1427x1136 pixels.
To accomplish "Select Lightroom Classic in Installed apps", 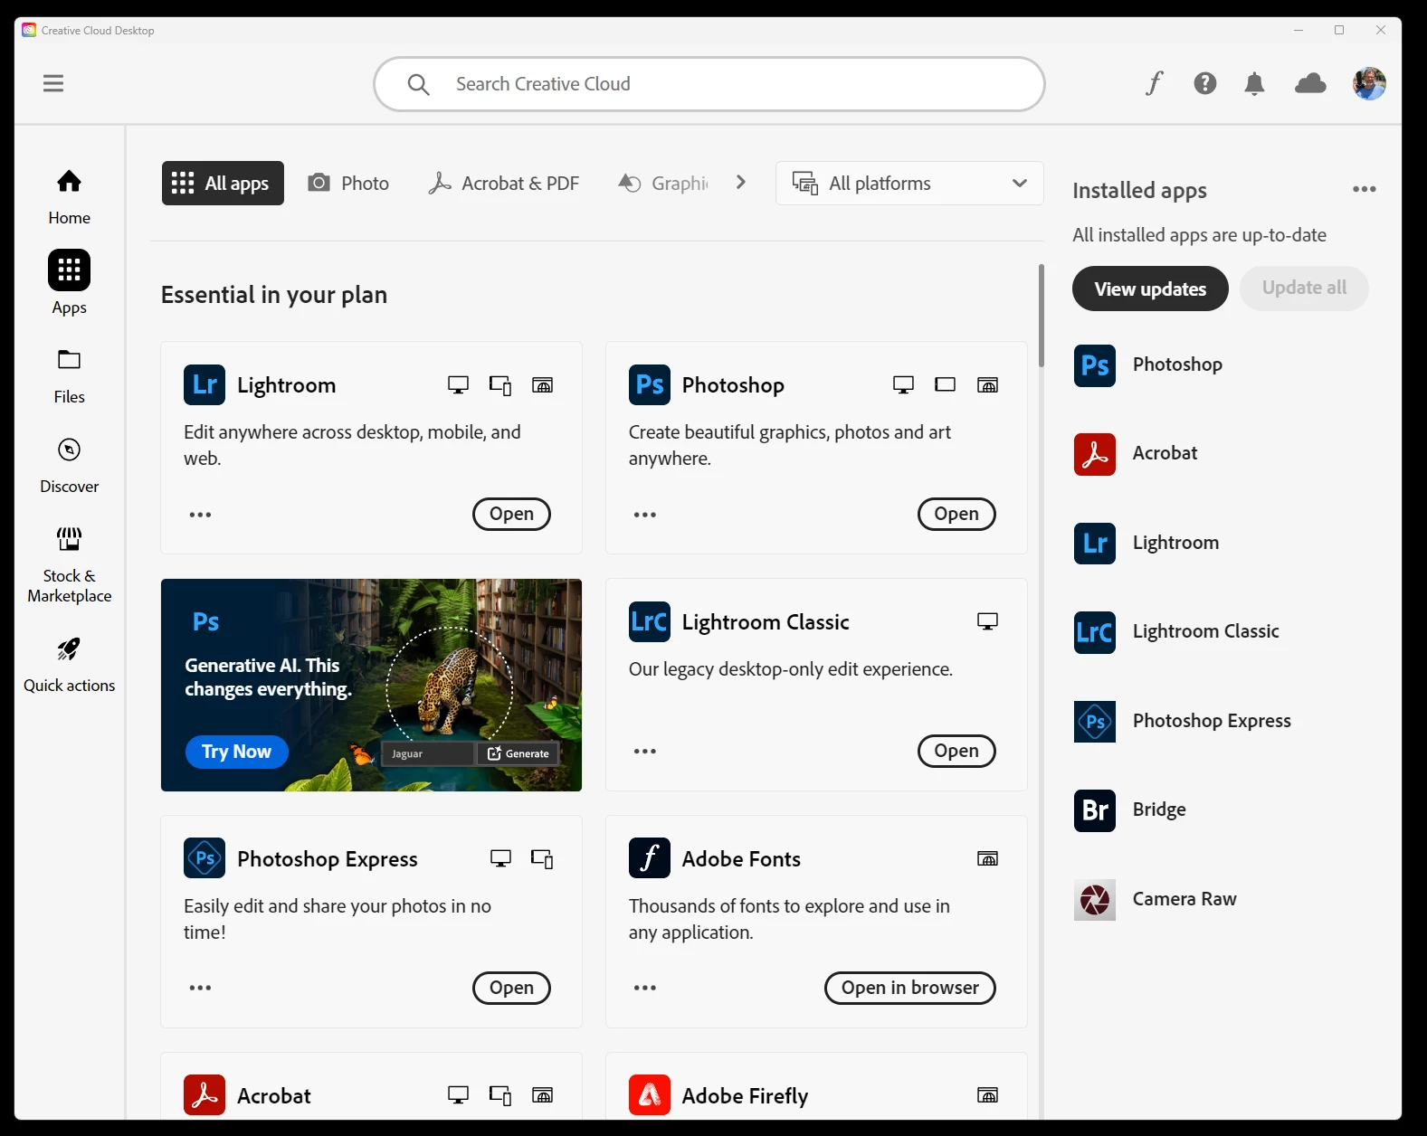I will (1205, 631).
